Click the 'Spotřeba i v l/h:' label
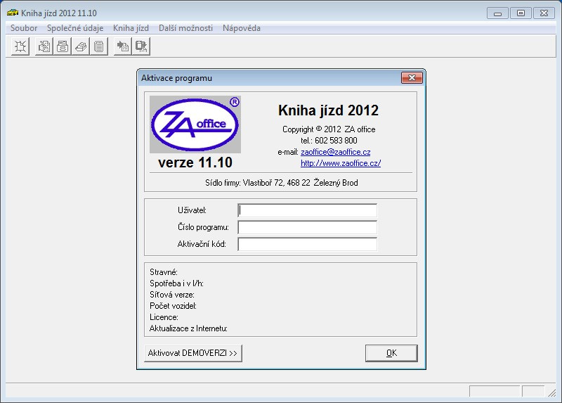The image size is (562, 403). [176, 283]
